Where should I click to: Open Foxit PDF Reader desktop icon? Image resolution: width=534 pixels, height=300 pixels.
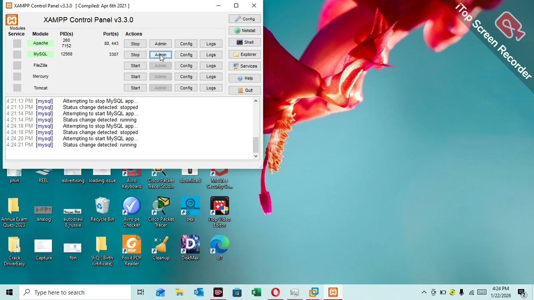[131, 250]
